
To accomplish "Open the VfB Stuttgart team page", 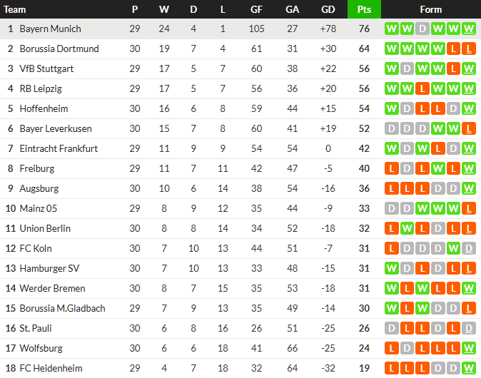I will [x=46, y=69].
